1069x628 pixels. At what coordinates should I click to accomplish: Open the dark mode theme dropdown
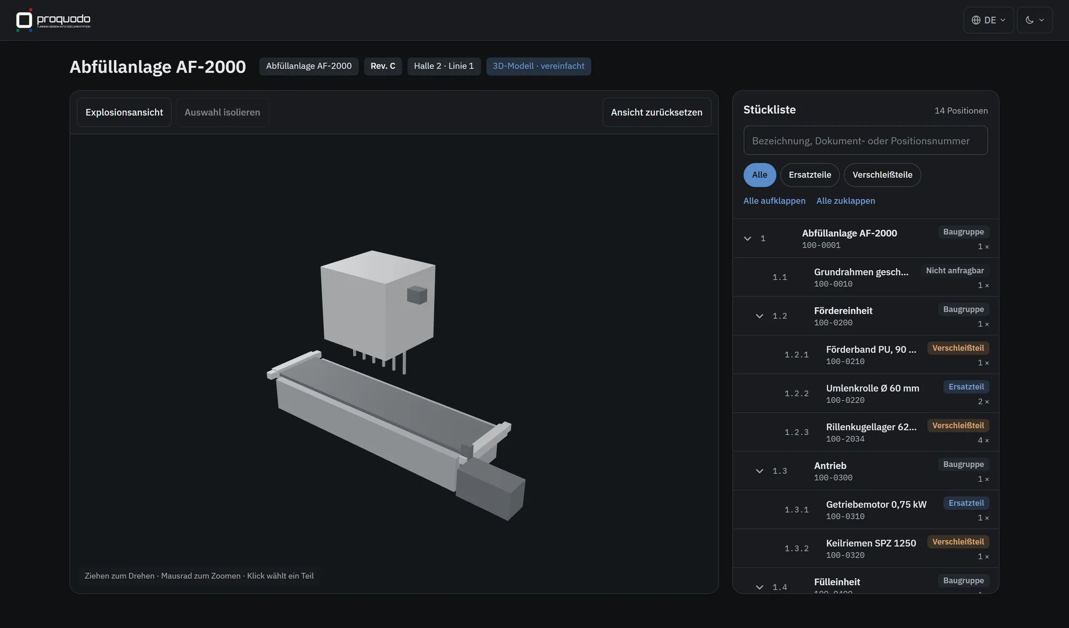(1034, 20)
